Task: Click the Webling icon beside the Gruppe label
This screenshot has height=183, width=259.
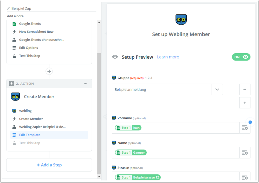Action: [x=114, y=78]
